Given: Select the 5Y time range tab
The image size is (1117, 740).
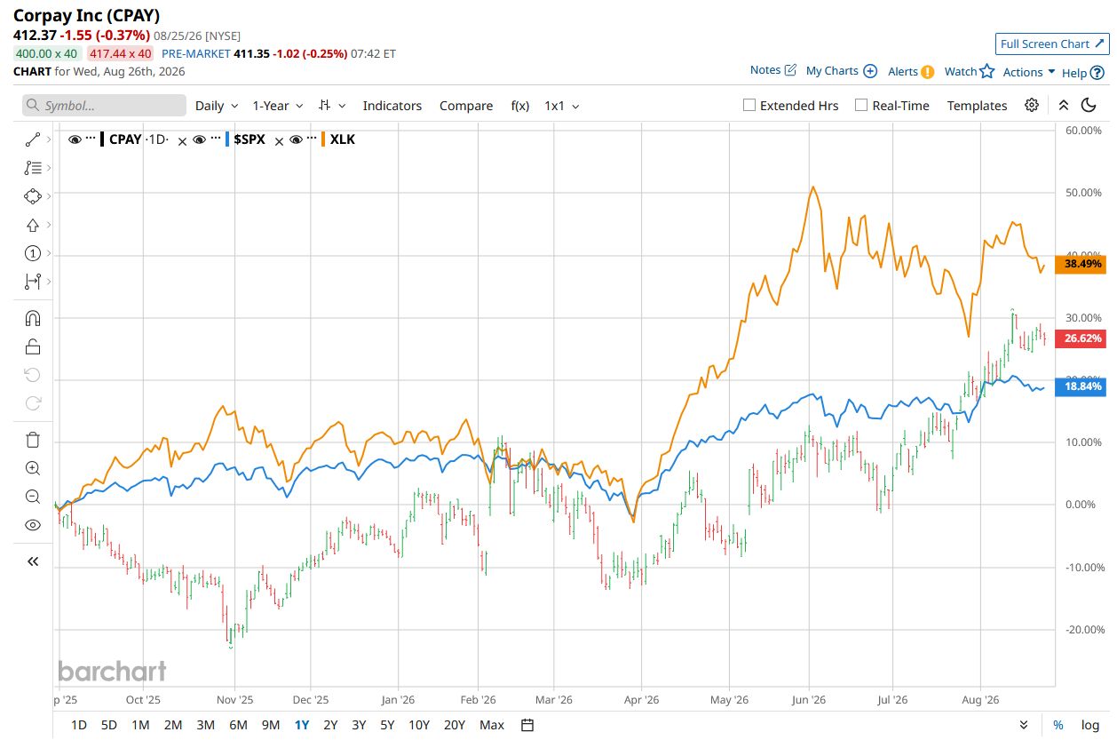Looking at the screenshot, I should [387, 725].
